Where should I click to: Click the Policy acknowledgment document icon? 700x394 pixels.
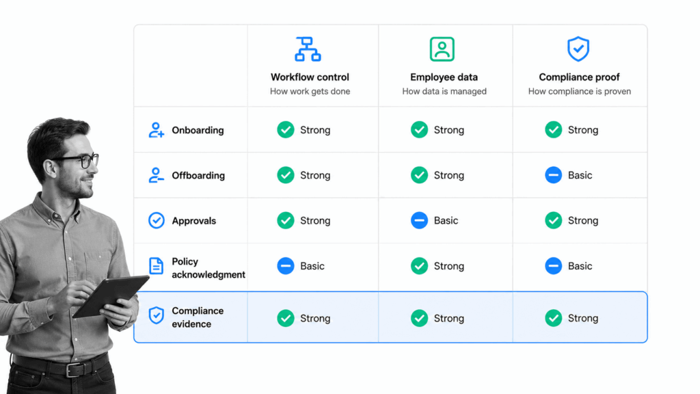pyautogui.click(x=156, y=266)
